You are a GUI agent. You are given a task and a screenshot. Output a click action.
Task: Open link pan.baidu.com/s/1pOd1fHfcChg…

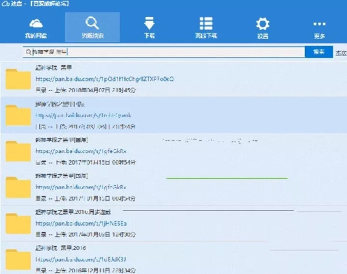click(x=105, y=79)
